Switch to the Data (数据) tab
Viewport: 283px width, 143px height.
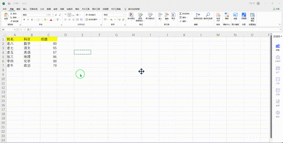[49, 9]
